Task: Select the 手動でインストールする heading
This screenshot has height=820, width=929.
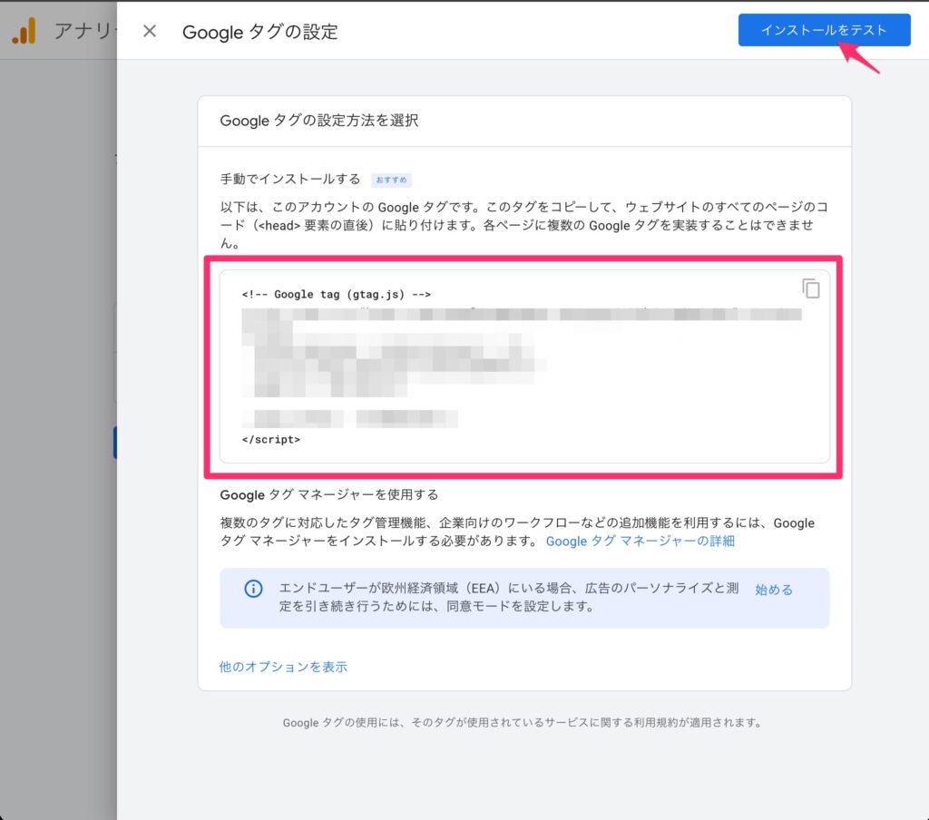Action: pyautogui.click(x=290, y=179)
